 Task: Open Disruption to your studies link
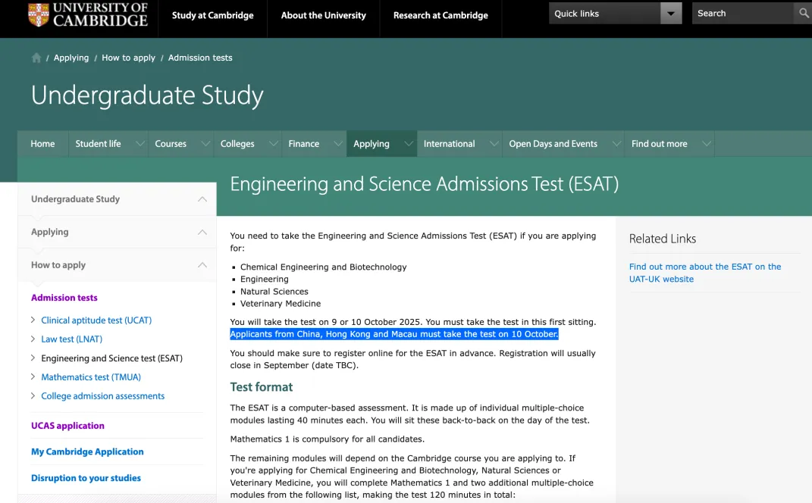tap(86, 478)
